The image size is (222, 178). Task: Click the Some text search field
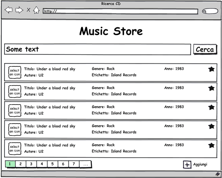click(97, 49)
